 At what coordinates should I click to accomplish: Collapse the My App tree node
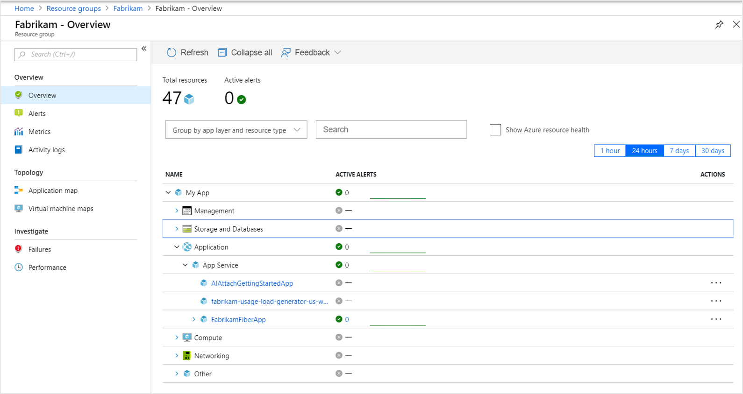(168, 192)
